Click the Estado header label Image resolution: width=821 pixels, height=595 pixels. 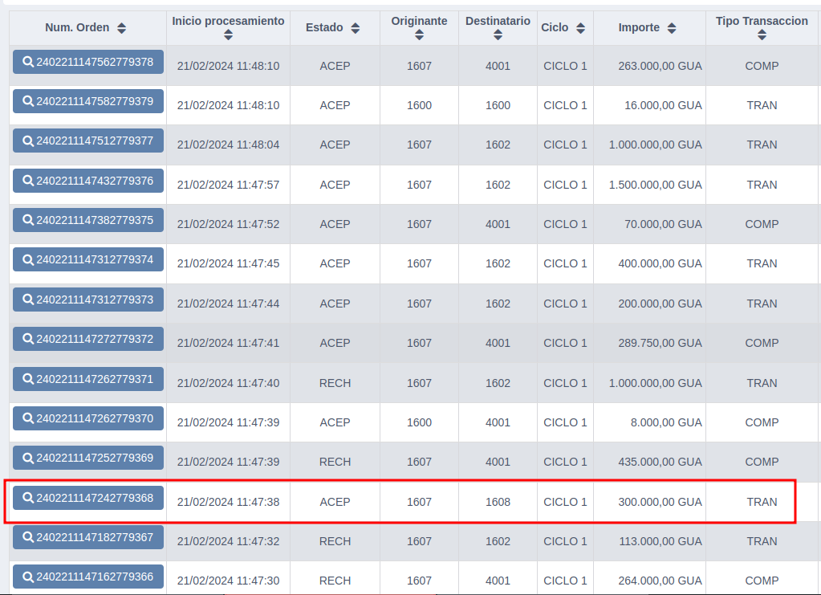[x=324, y=28]
